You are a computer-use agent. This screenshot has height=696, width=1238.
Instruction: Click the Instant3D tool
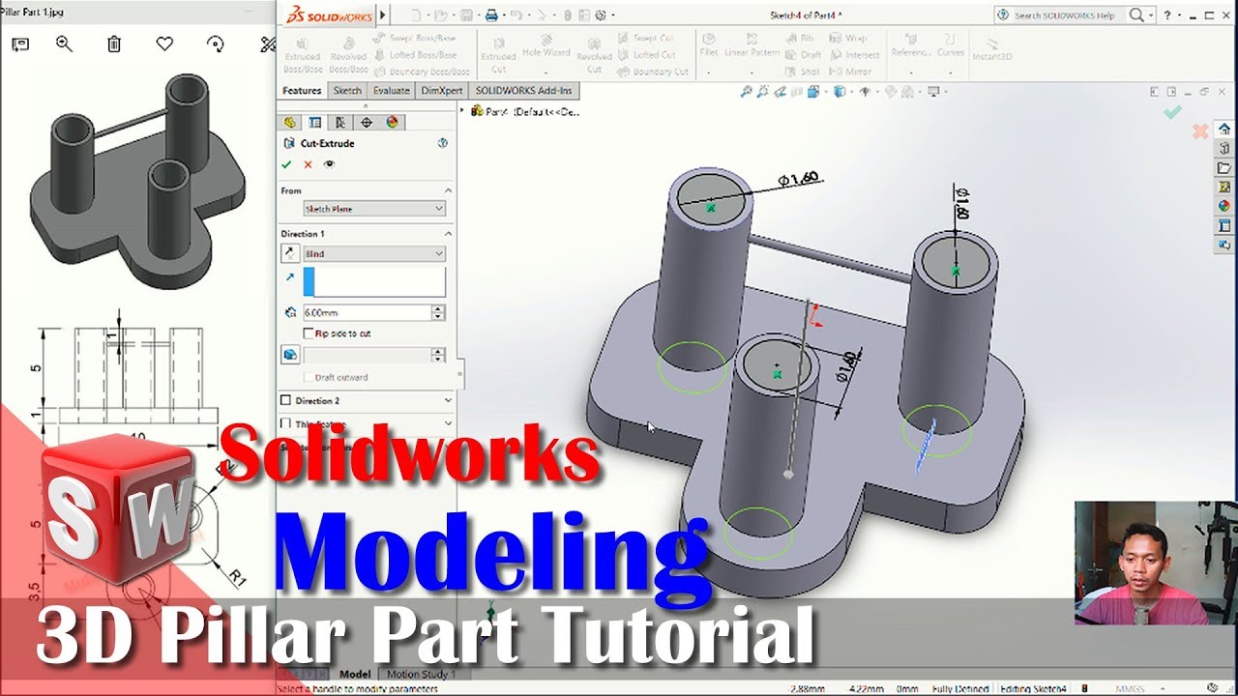coord(992,48)
